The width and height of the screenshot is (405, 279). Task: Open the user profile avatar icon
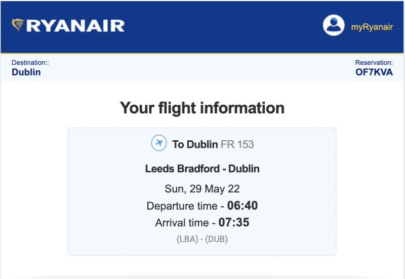click(x=334, y=25)
